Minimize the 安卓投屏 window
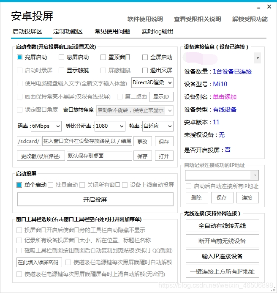The height and width of the screenshot is (293, 277). coord(258,8)
